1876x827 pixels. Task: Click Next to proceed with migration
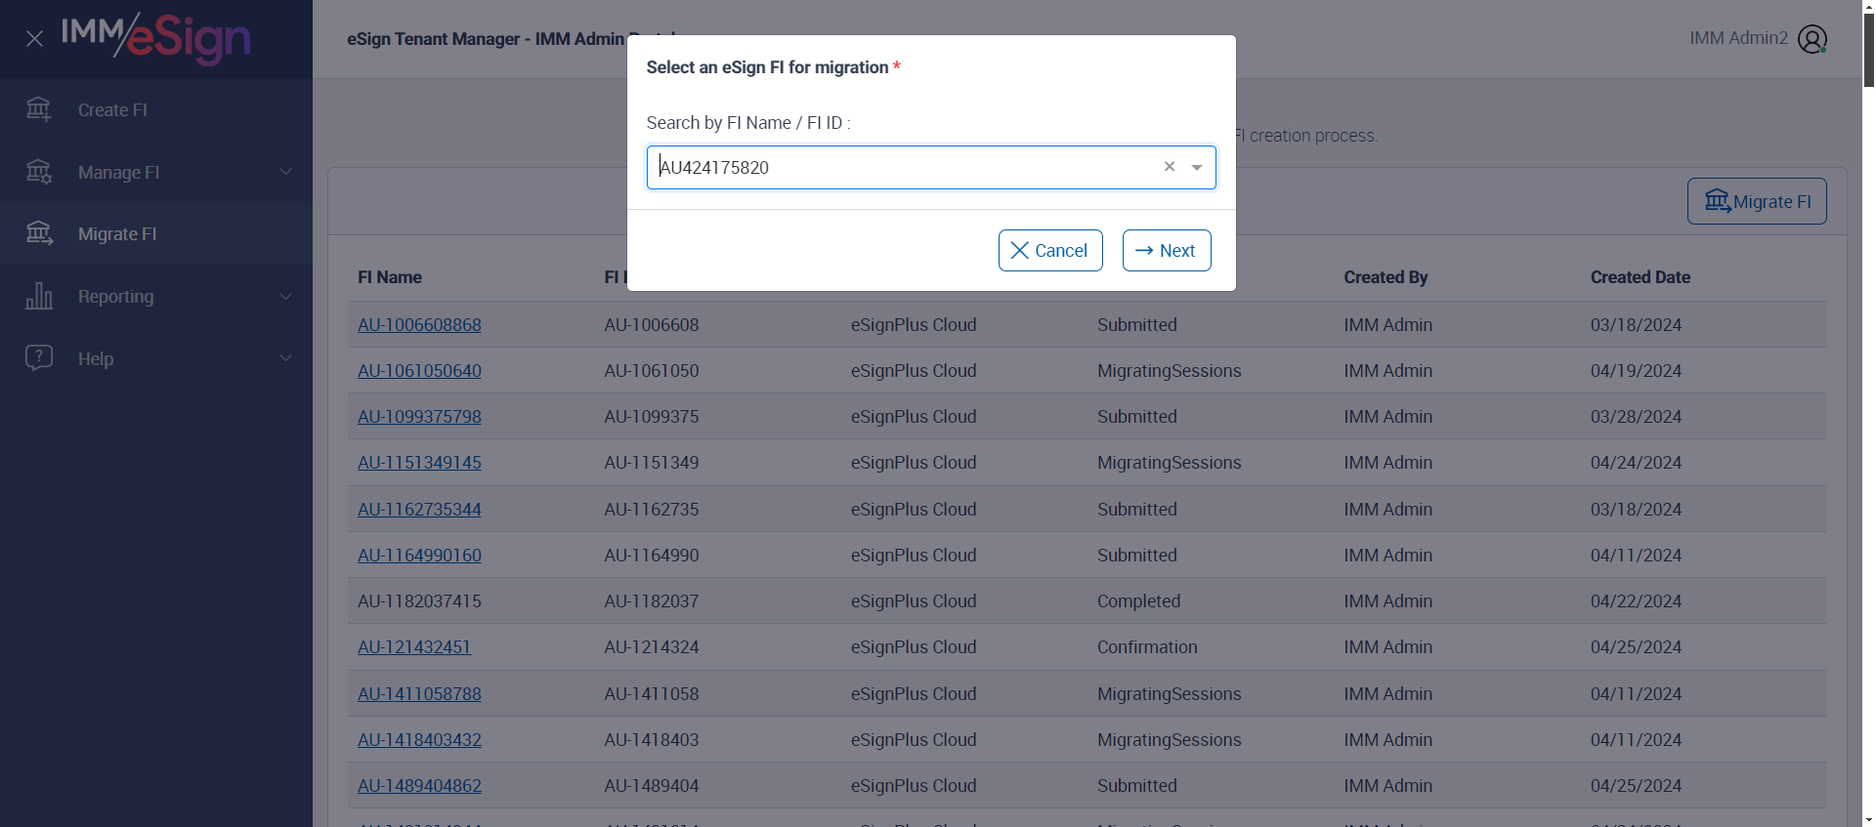click(1166, 251)
